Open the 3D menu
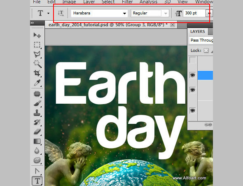Viewport: 243px width, 186px height. pos(167,2)
